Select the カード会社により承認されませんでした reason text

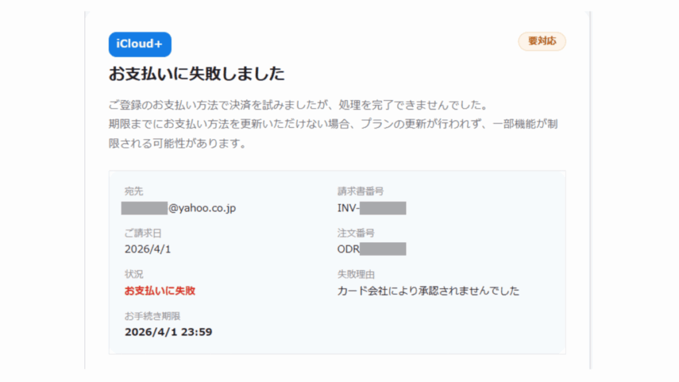428,290
